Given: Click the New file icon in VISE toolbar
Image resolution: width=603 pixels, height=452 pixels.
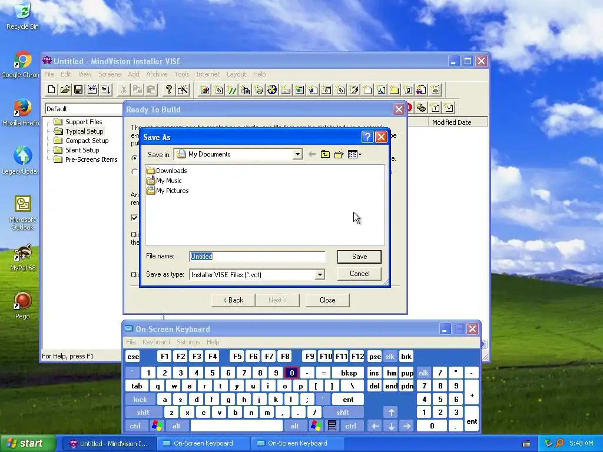Looking at the screenshot, I should pyautogui.click(x=51, y=89).
